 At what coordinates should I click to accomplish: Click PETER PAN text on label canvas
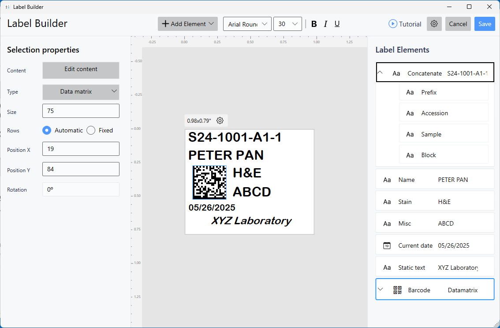(x=226, y=155)
